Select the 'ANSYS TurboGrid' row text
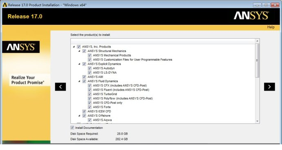The height and width of the screenshot is (150, 282). point(105,94)
